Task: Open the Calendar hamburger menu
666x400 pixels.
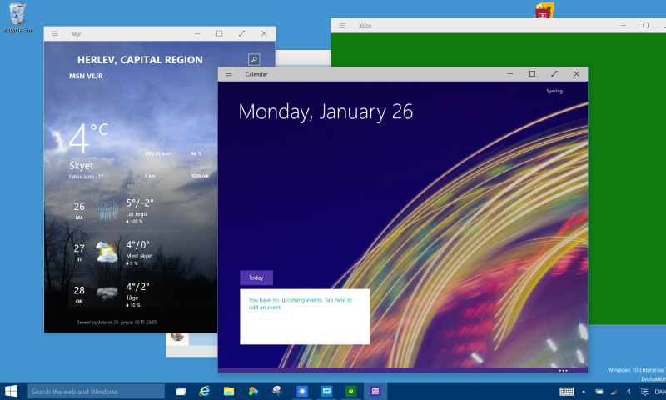Action: [228, 74]
